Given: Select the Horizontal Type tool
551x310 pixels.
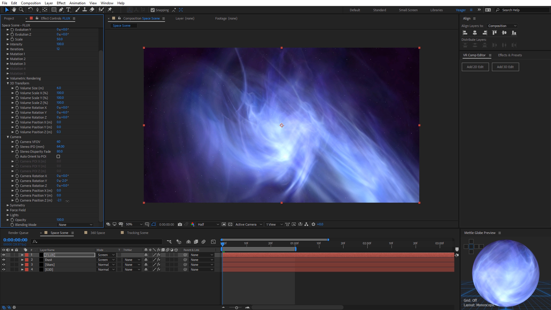Looking at the screenshot, I should point(68,10).
